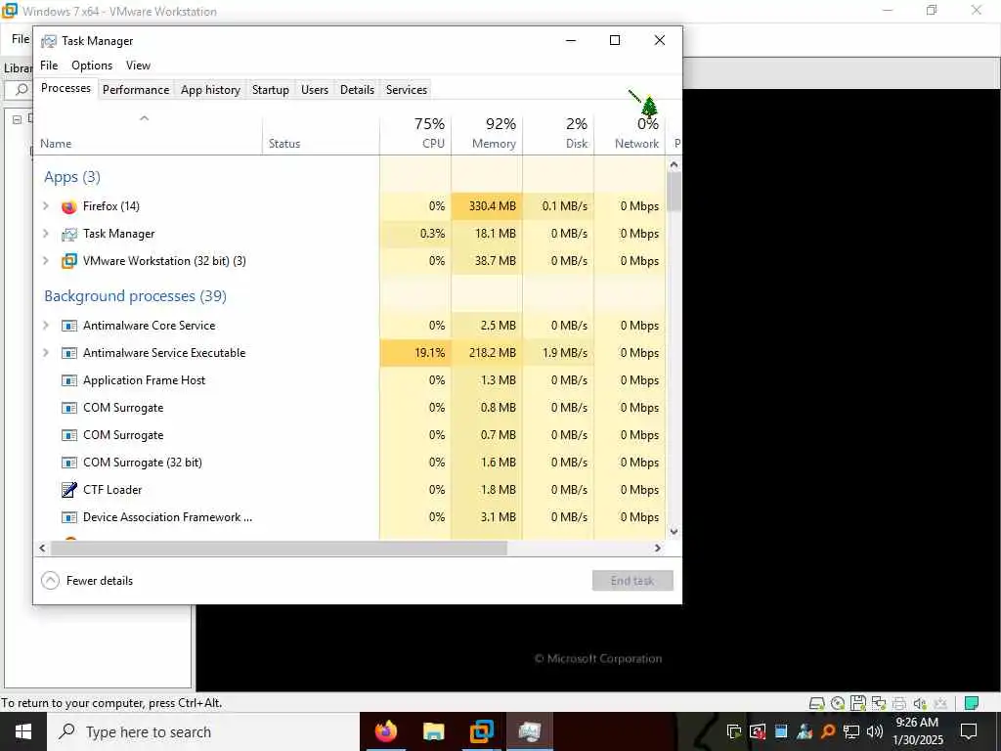Click VMware printer status icon
This screenshot has height=751, width=1001.
[899, 703]
